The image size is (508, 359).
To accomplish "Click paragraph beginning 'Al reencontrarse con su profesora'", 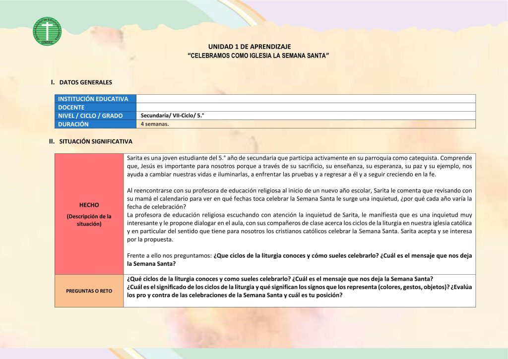I will 299,198.
